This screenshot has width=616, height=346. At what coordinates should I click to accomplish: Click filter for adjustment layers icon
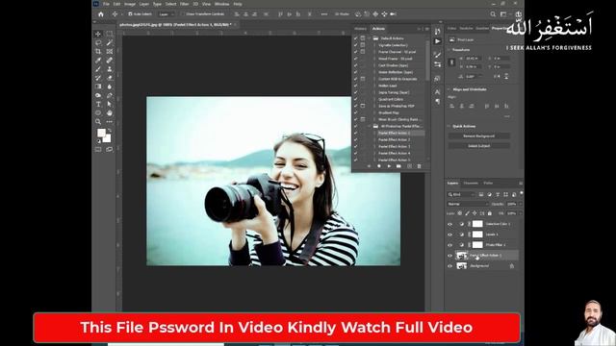(x=490, y=194)
